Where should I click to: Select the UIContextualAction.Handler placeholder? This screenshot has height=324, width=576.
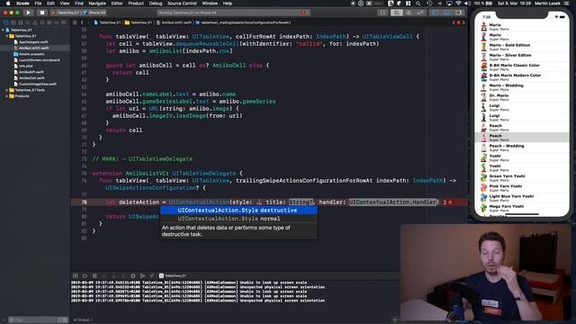pyautogui.click(x=393, y=202)
